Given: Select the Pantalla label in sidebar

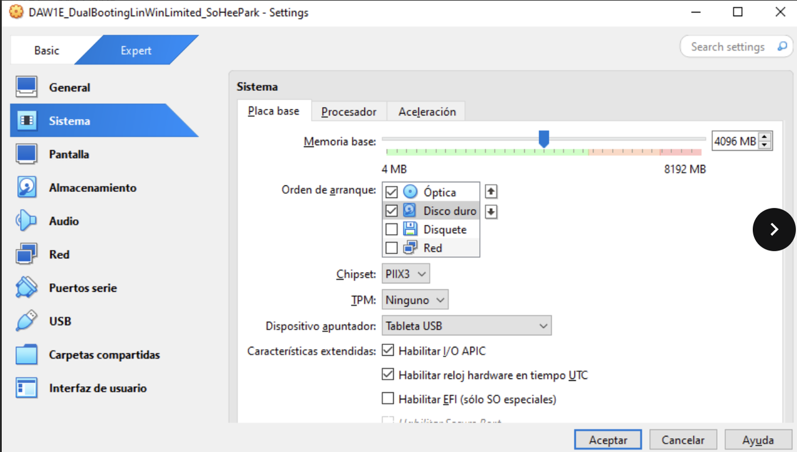Looking at the screenshot, I should (x=69, y=154).
